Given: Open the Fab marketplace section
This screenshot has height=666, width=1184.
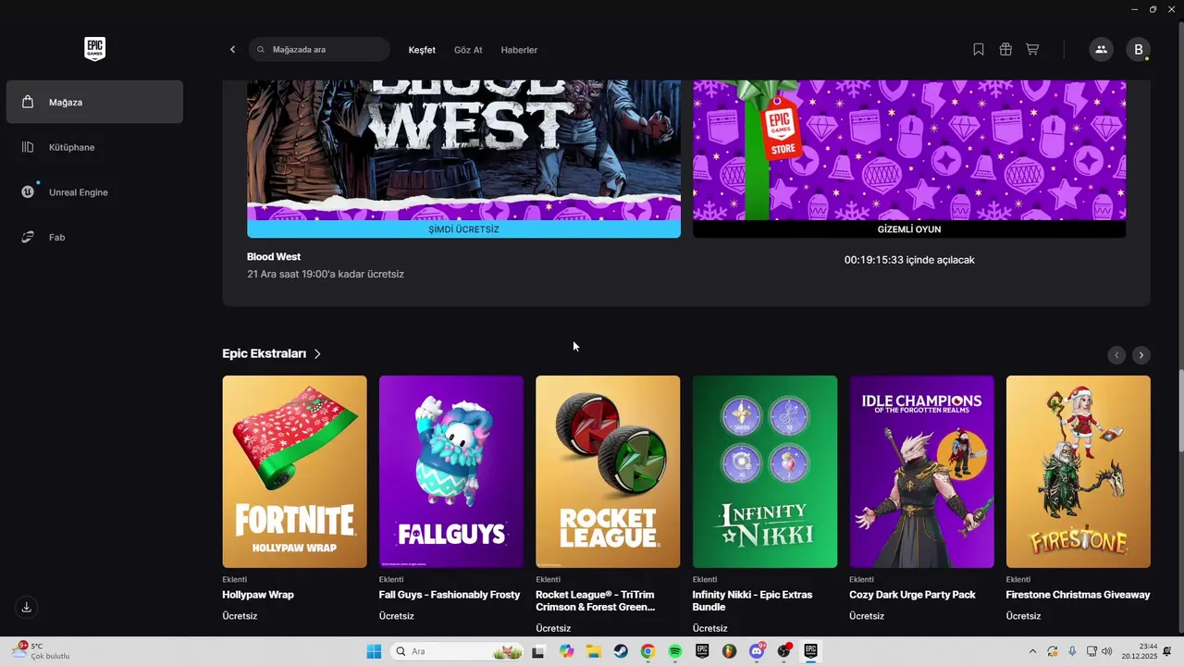Looking at the screenshot, I should click(x=94, y=238).
